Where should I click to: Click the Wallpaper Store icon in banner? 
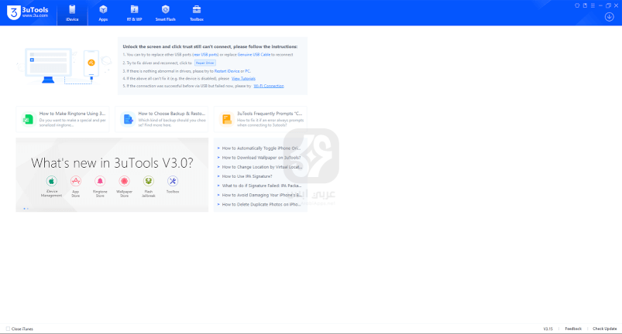[124, 181]
